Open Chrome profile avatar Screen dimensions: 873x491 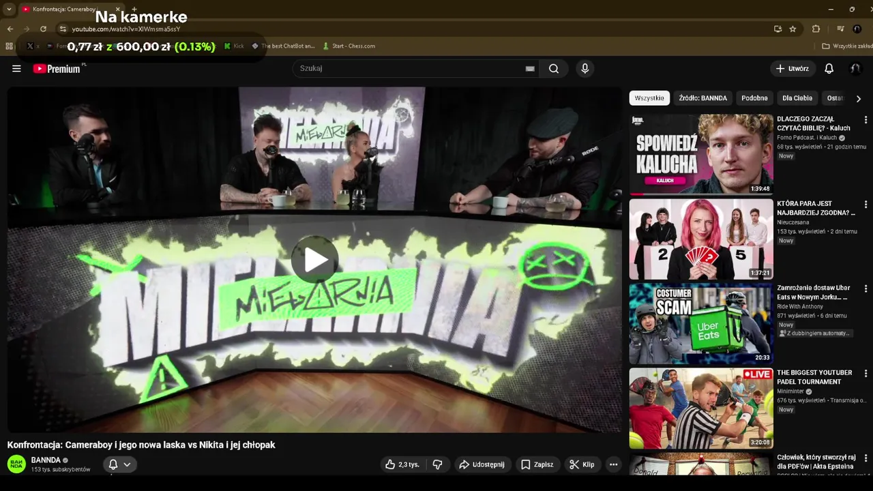[x=857, y=29]
